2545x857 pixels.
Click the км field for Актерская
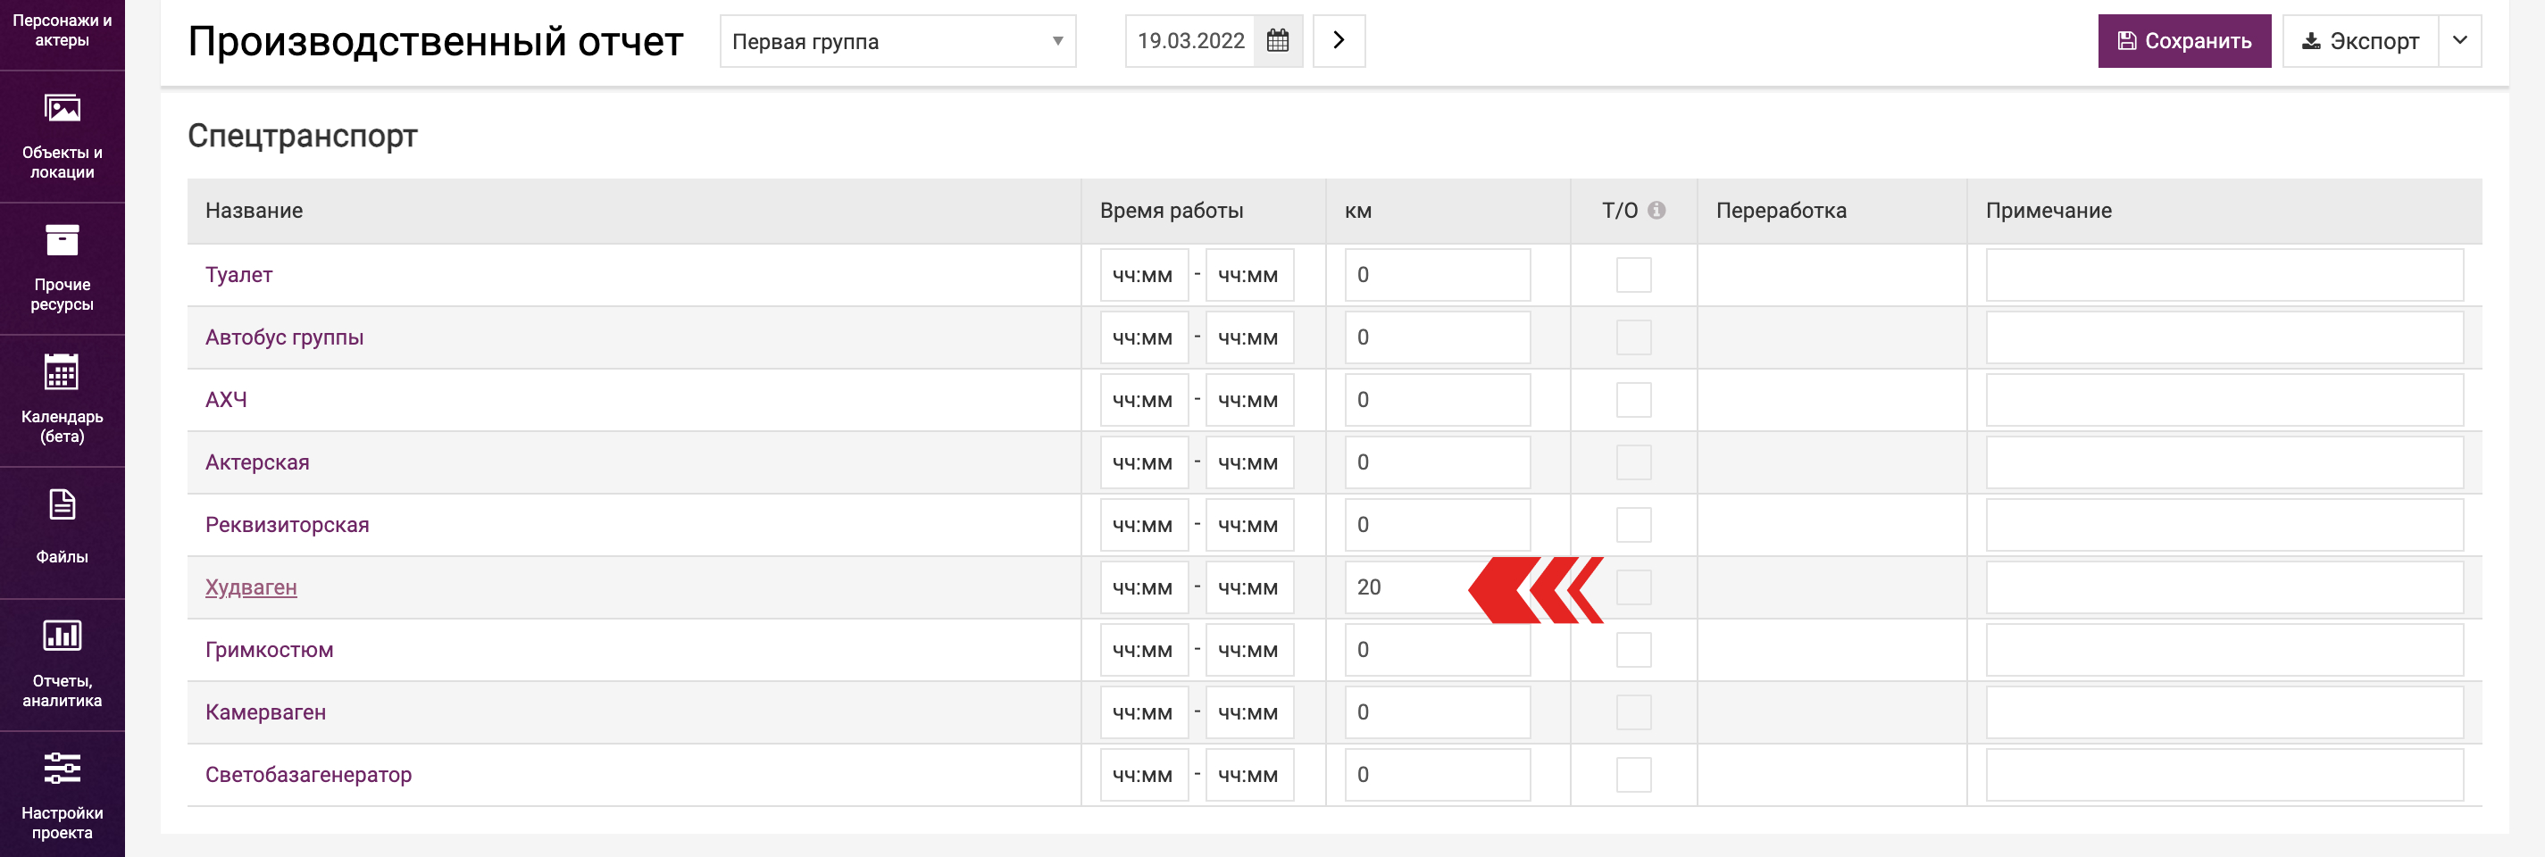pos(1437,462)
